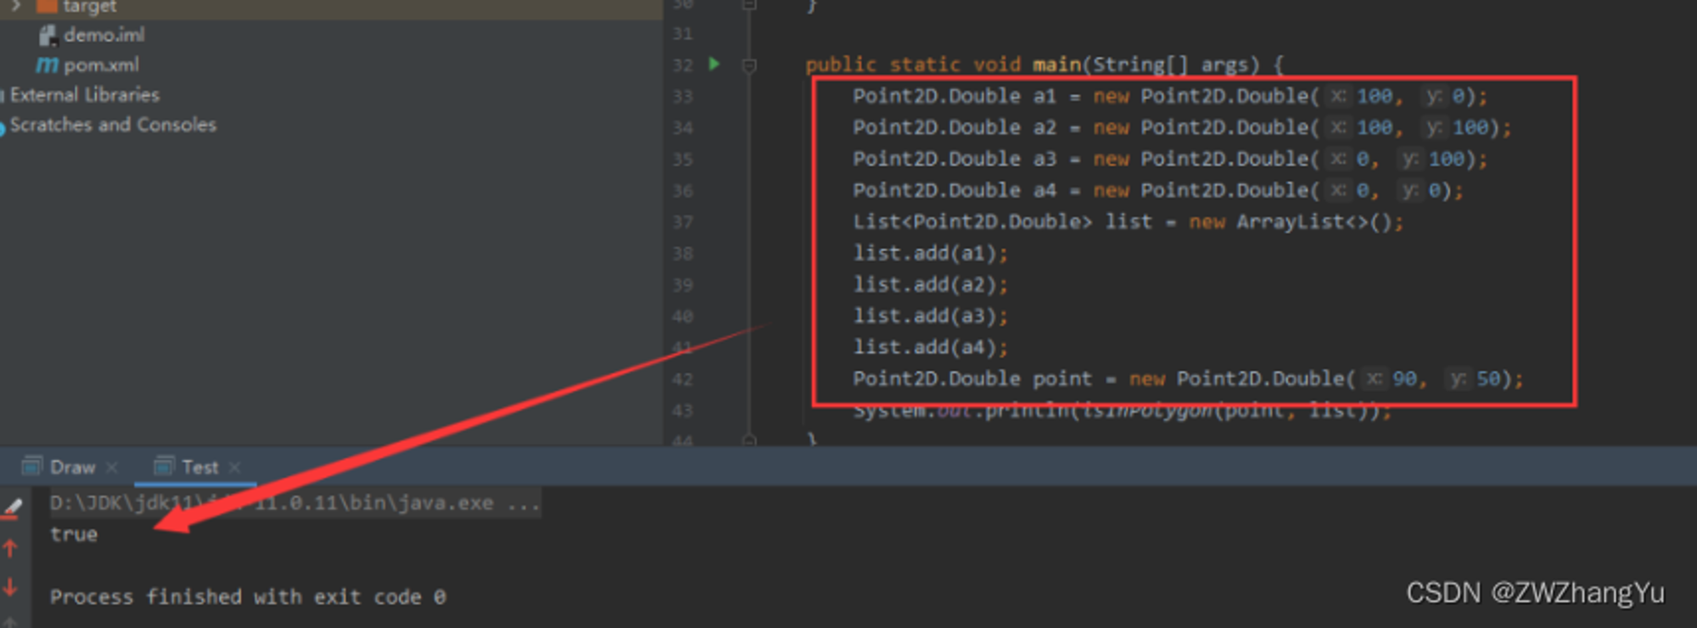Click the x: 90 parameter value
1697x628 pixels.
pyautogui.click(x=1404, y=378)
